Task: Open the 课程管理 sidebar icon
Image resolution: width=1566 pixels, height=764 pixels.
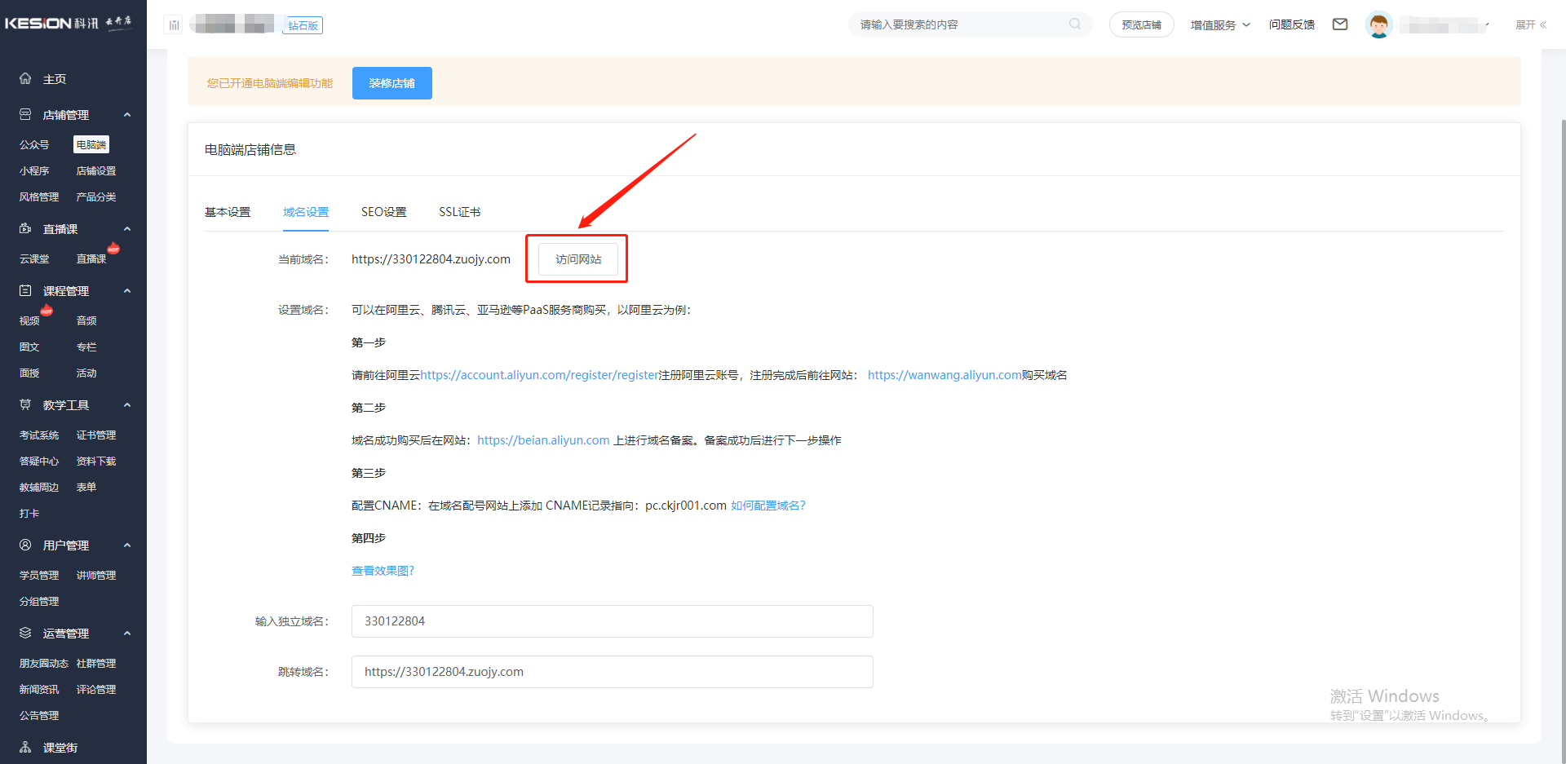Action: click(24, 290)
